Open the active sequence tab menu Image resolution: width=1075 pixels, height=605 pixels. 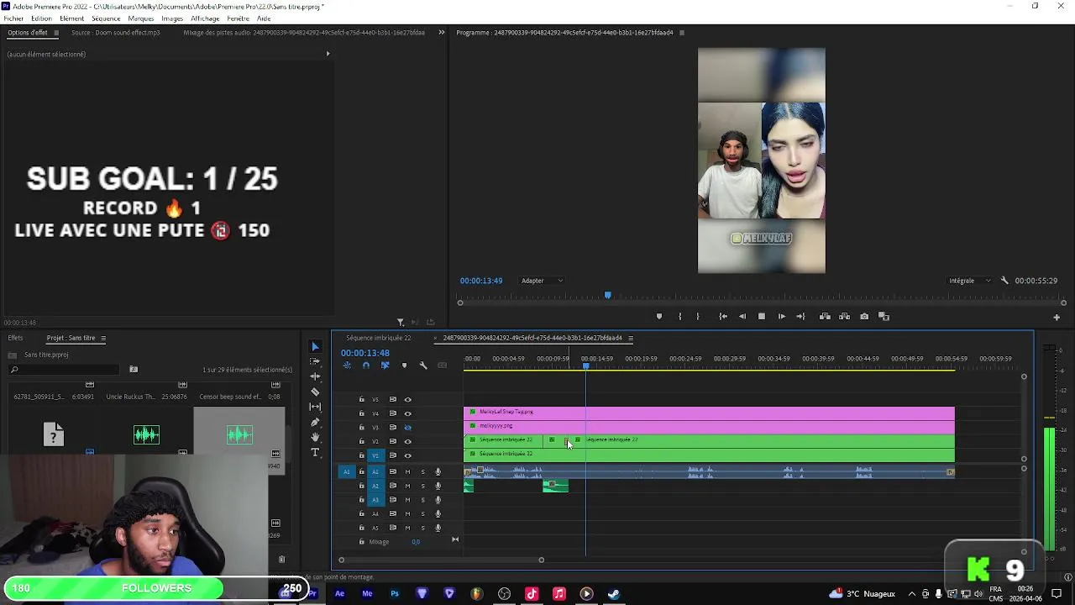[631, 338]
